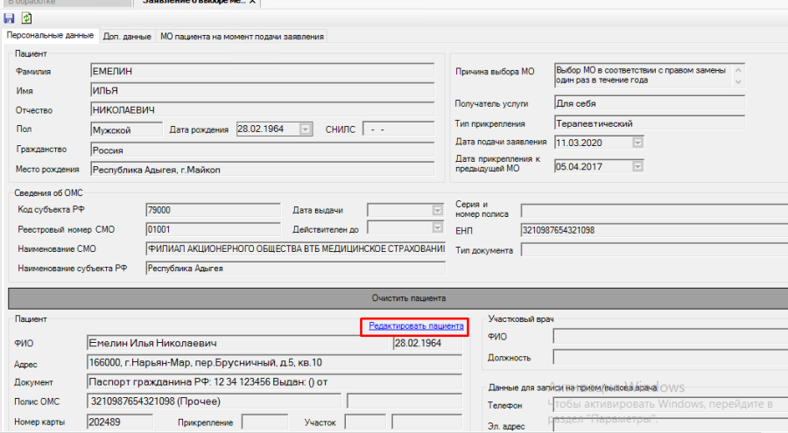Click the Получатель услуги field
The width and height of the screenshot is (788, 433).
click(x=650, y=103)
